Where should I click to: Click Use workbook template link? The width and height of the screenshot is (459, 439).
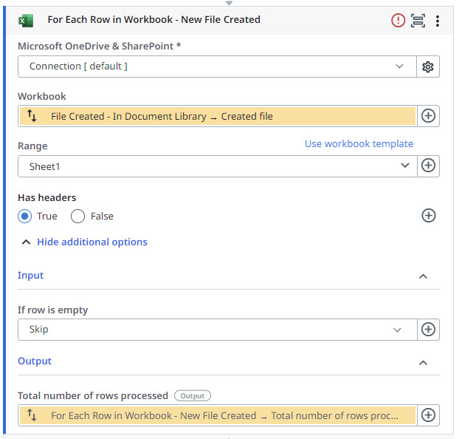point(359,143)
